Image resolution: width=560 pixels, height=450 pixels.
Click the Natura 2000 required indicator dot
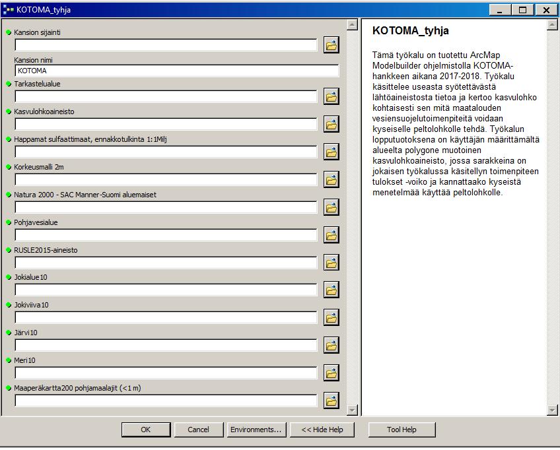(9, 195)
